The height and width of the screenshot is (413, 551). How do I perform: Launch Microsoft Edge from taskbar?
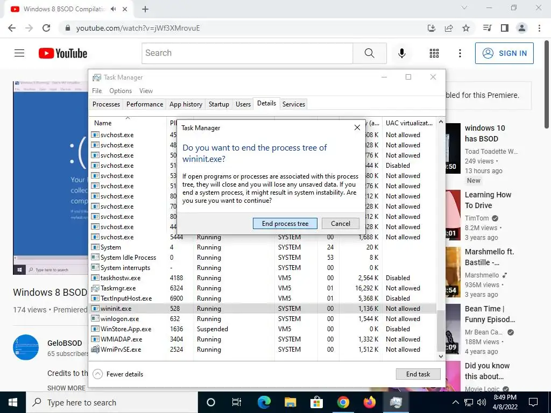tap(264, 402)
